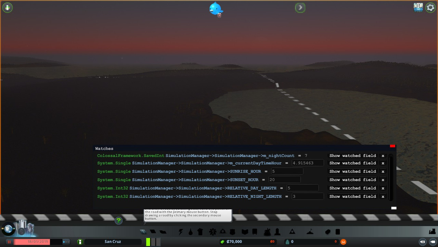Open the Public Transport icon
This screenshot has width=438, height=247.
point(255,232)
